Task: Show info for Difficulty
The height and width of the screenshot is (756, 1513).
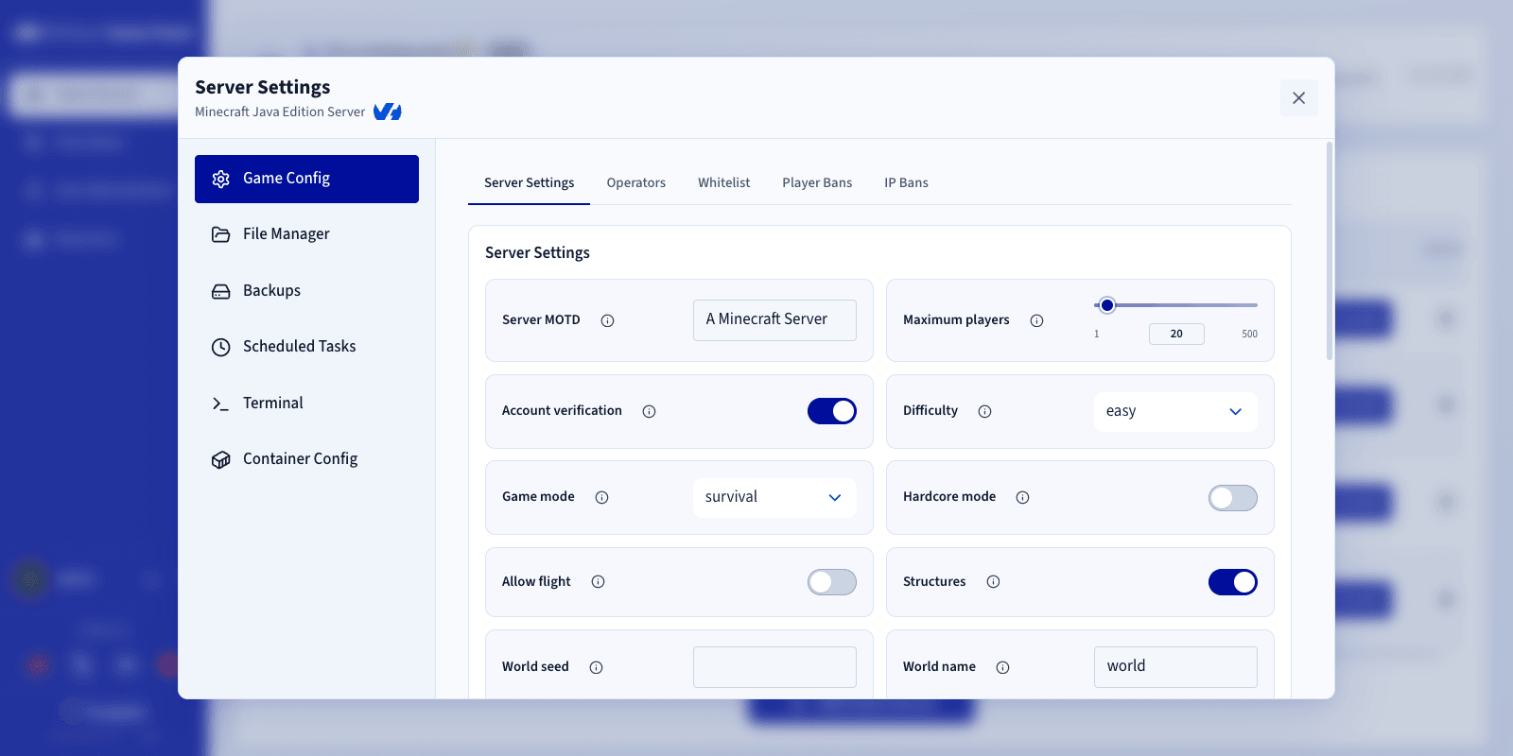Action: point(984,411)
